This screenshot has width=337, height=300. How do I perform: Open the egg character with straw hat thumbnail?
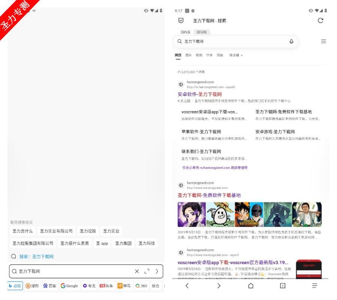pos(220,214)
